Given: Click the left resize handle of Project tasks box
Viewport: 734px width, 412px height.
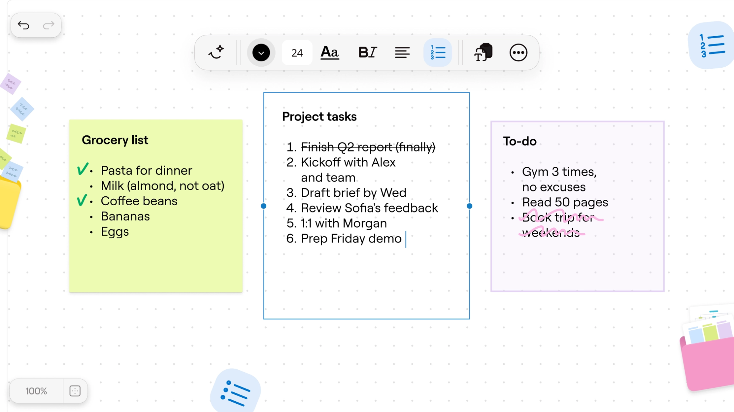Looking at the screenshot, I should 263,206.
